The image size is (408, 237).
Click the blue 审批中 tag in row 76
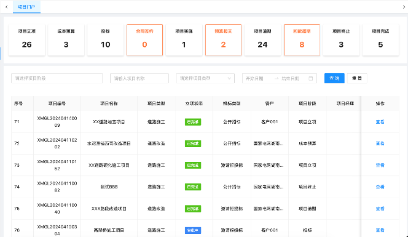(193, 230)
